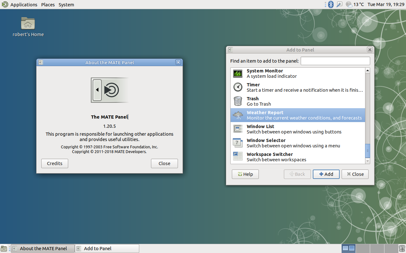The height and width of the screenshot is (253, 406).
Task: Select the Window List icon
Action: pyautogui.click(x=238, y=129)
